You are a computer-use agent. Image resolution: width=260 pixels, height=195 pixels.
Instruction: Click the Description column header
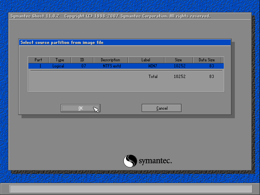coord(110,60)
